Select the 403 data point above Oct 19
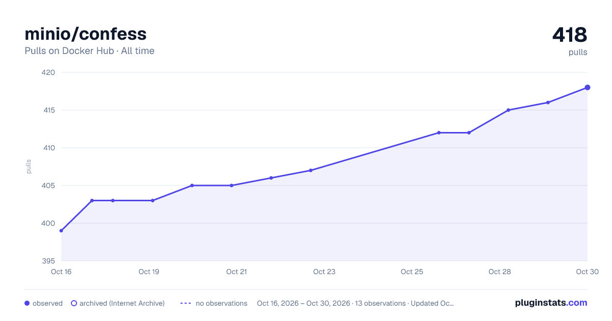The height and width of the screenshot is (321, 612). pyautogui.click(x=152, y=201)
